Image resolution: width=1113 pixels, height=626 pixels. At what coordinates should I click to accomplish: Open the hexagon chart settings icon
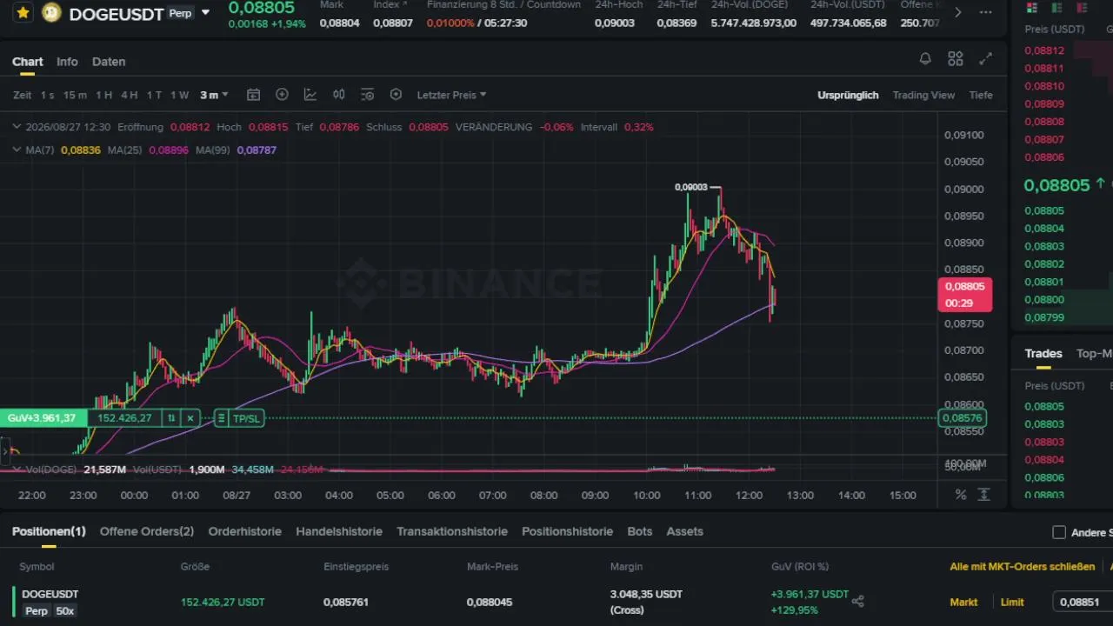point(396,95)
